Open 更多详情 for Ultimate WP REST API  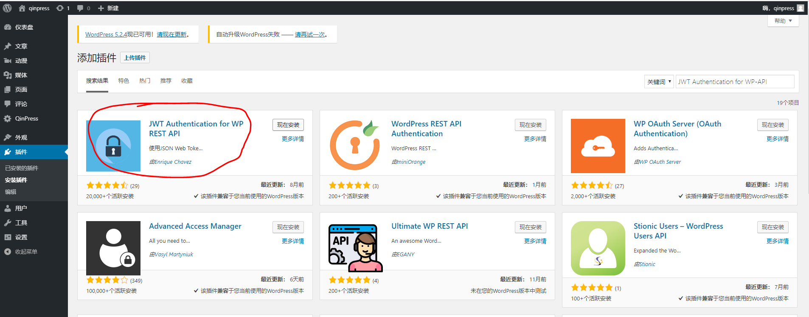pyautogui.click(x=535, y=241)
